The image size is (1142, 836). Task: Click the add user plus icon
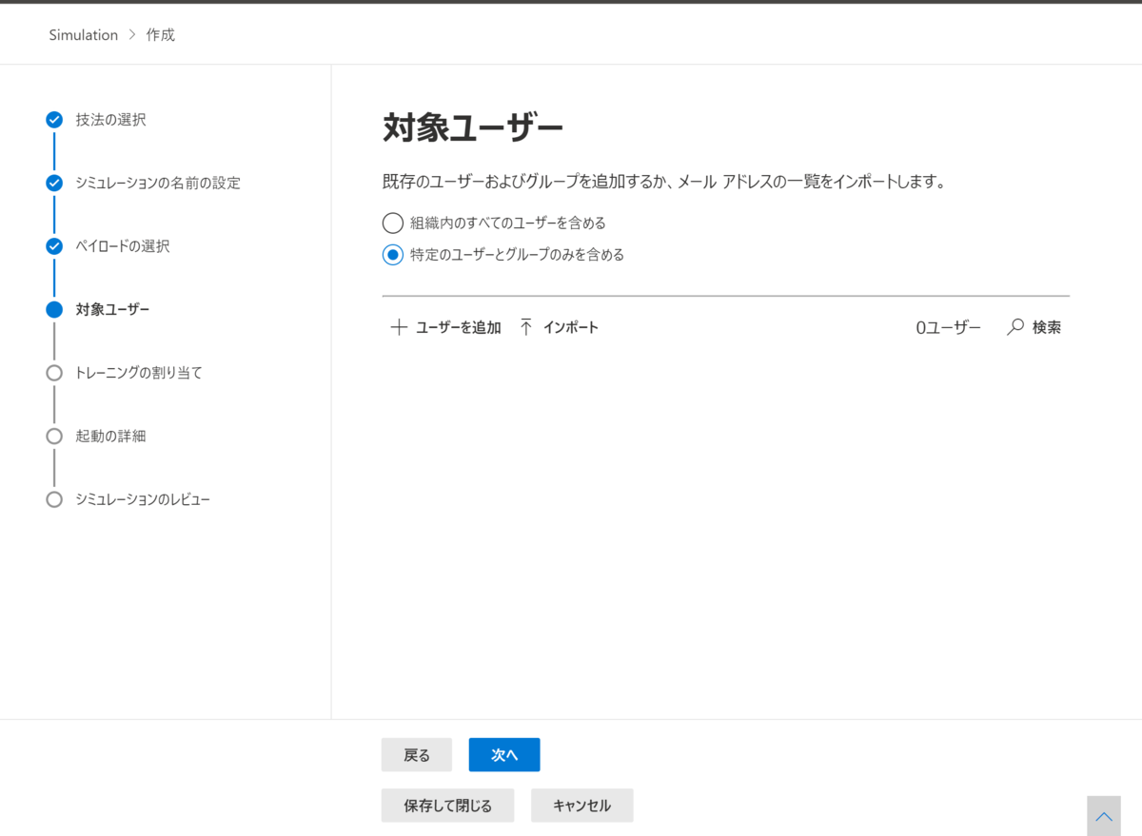pos(399,326)
